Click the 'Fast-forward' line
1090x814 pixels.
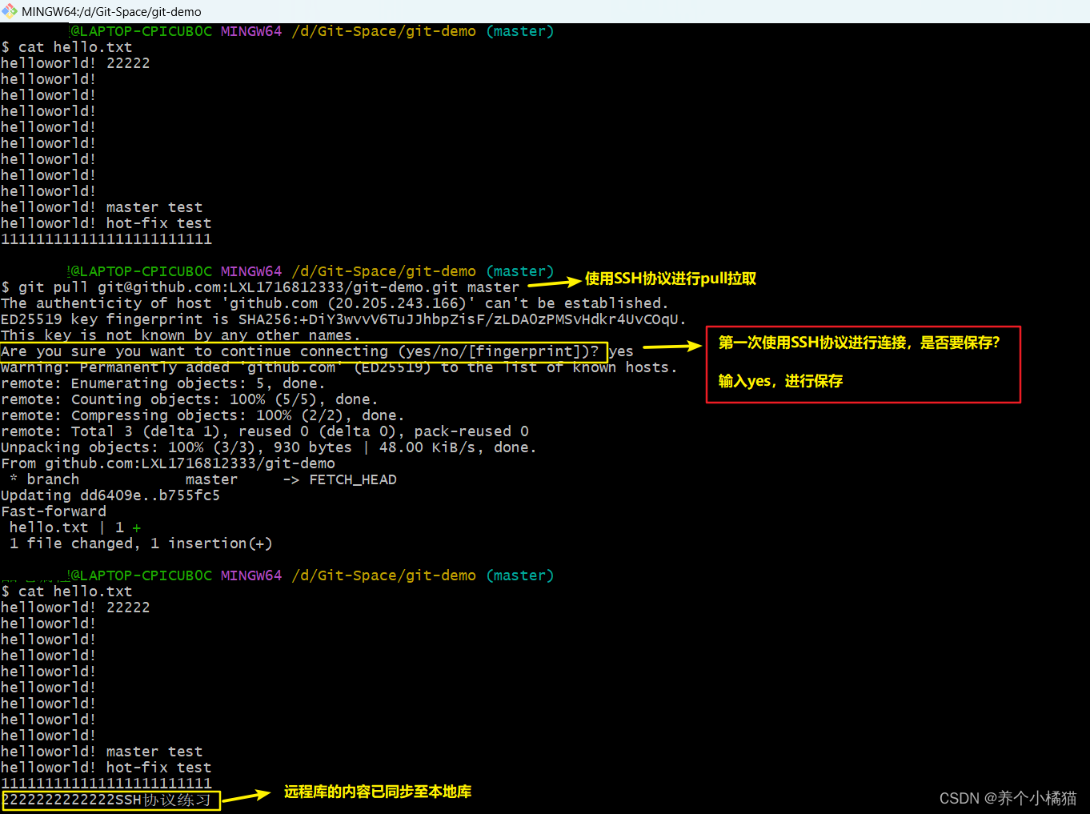point(54,511)
